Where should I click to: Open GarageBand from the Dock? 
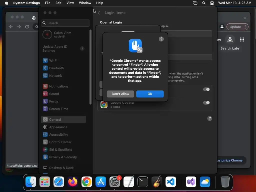[x=157, y=182]
